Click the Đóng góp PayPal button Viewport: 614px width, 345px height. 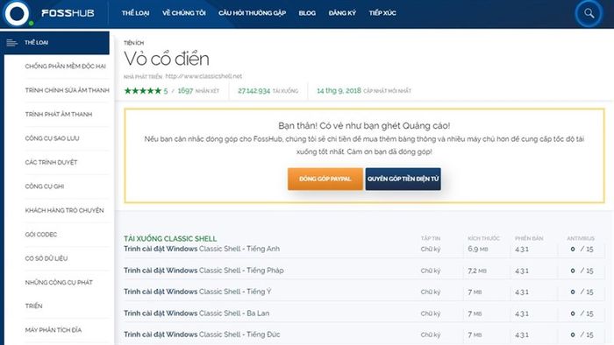pos(325,179)
